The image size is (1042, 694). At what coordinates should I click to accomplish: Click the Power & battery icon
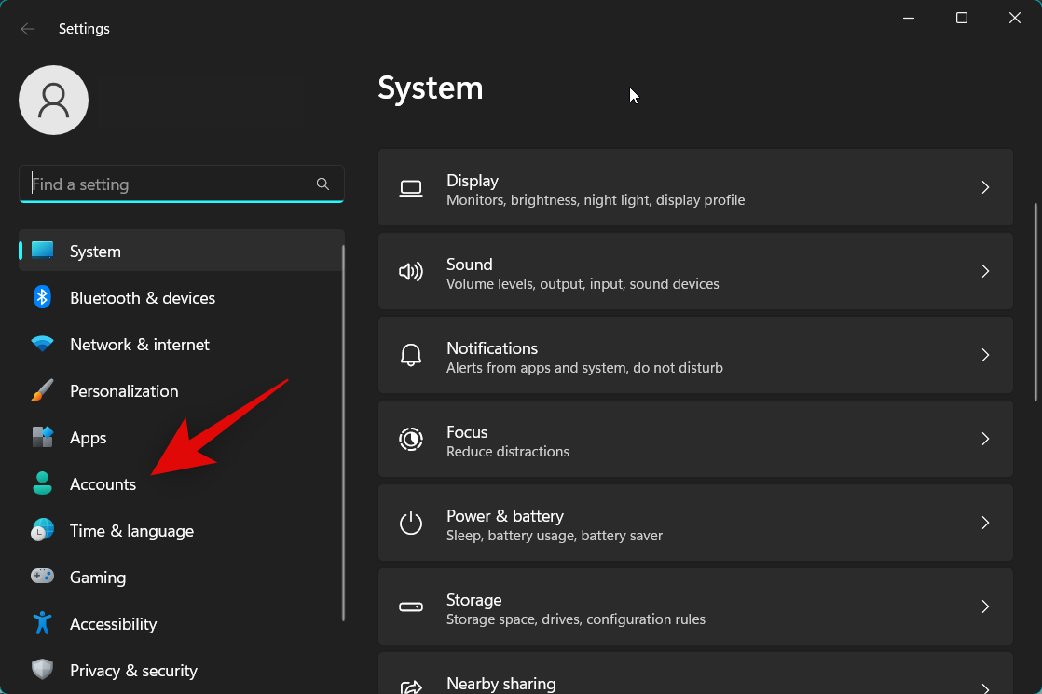[x=411, y=523]
